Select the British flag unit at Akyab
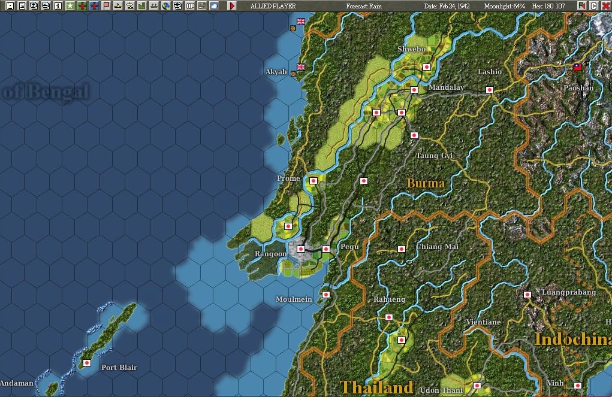Viewport: 612px width, 397px height. pyautogui.click(x=300, y=67)
